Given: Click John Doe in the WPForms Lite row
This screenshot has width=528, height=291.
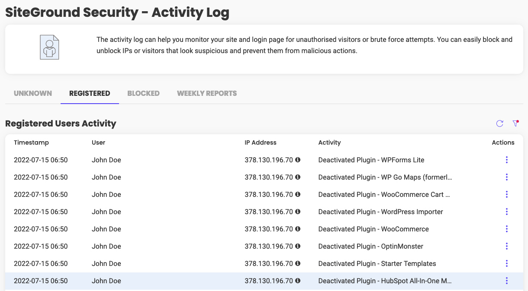Looking at the screenshot, I should [106, 160].
